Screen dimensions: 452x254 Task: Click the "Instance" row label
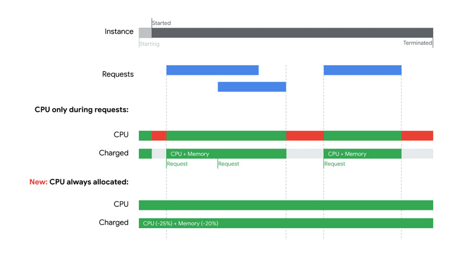(x=119, y=31)
